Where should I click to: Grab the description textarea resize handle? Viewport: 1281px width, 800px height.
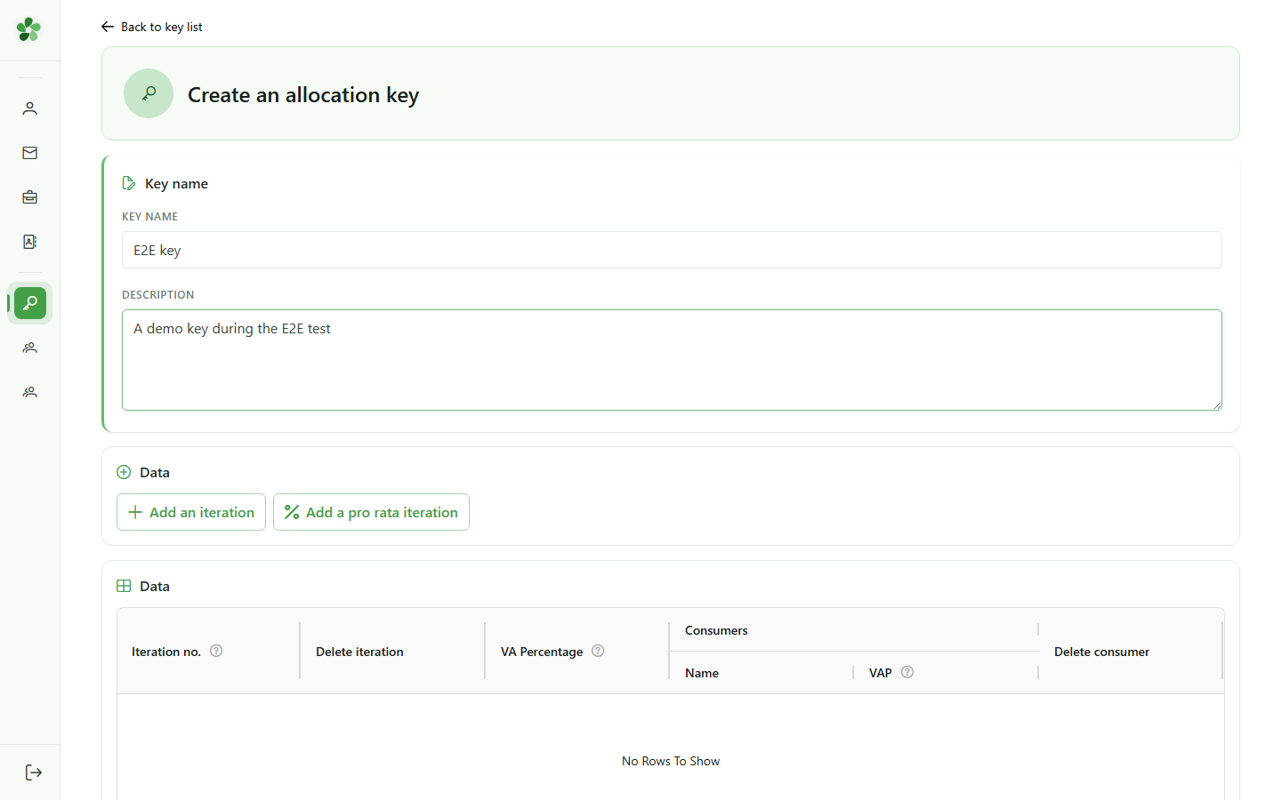point(1217,405)
